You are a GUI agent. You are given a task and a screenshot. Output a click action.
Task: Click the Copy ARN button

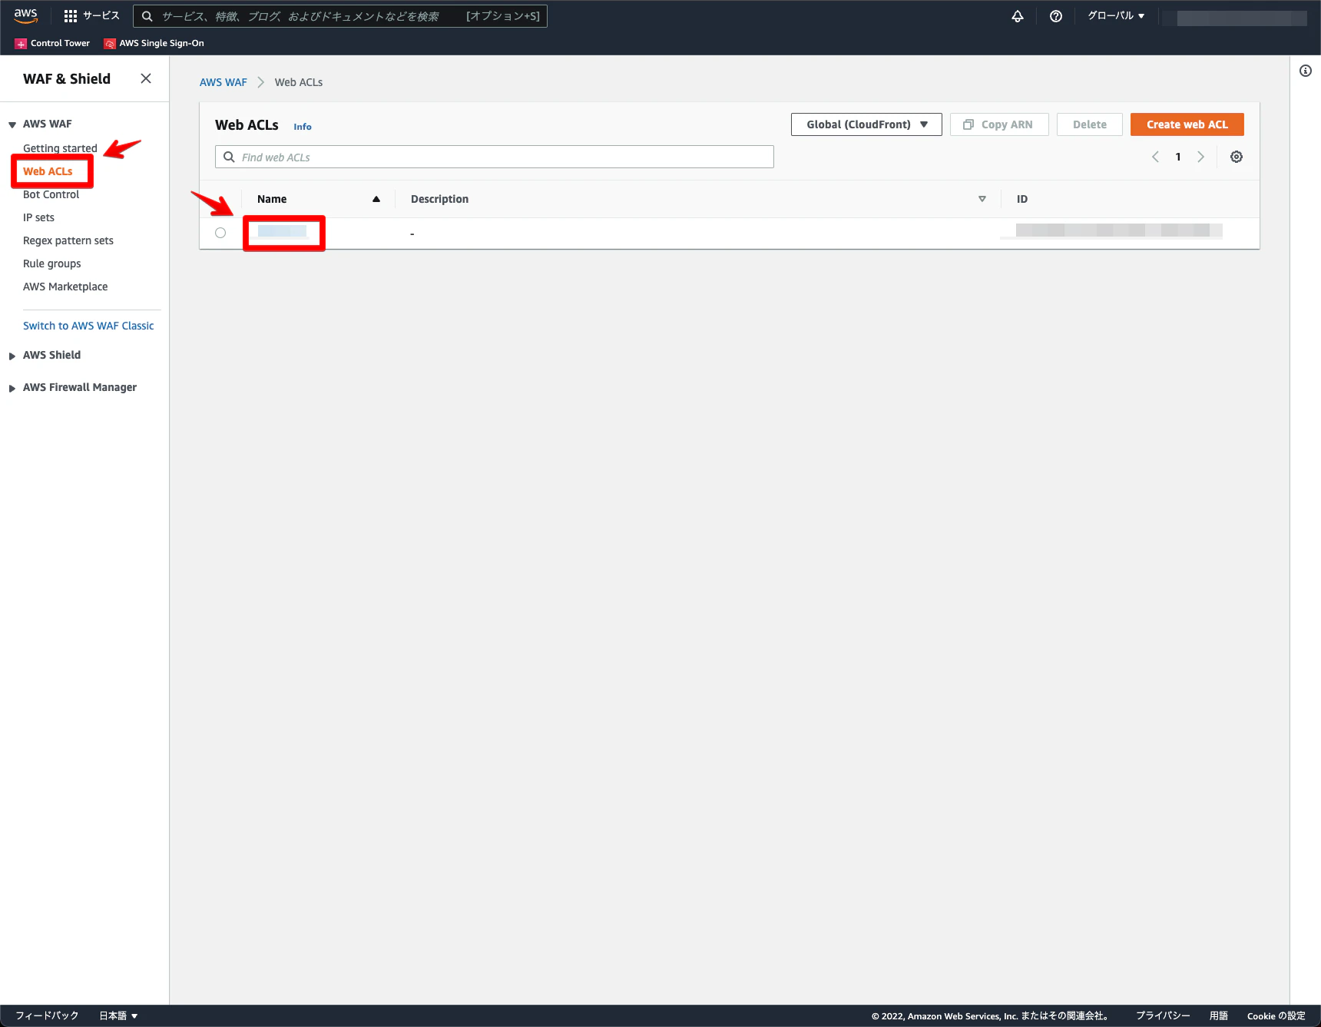coord(999,124)
